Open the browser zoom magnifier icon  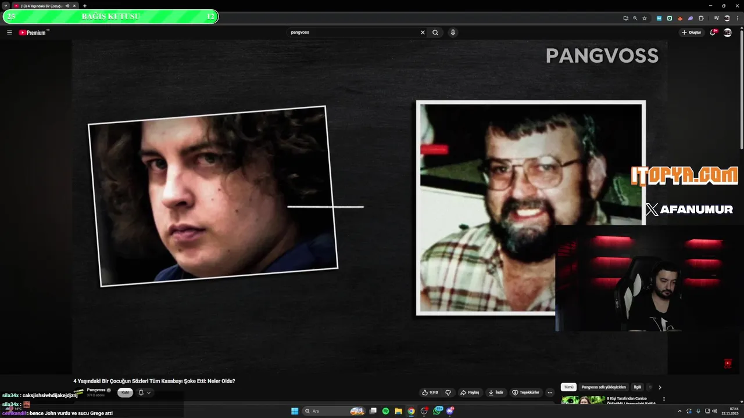coord(635,18)
